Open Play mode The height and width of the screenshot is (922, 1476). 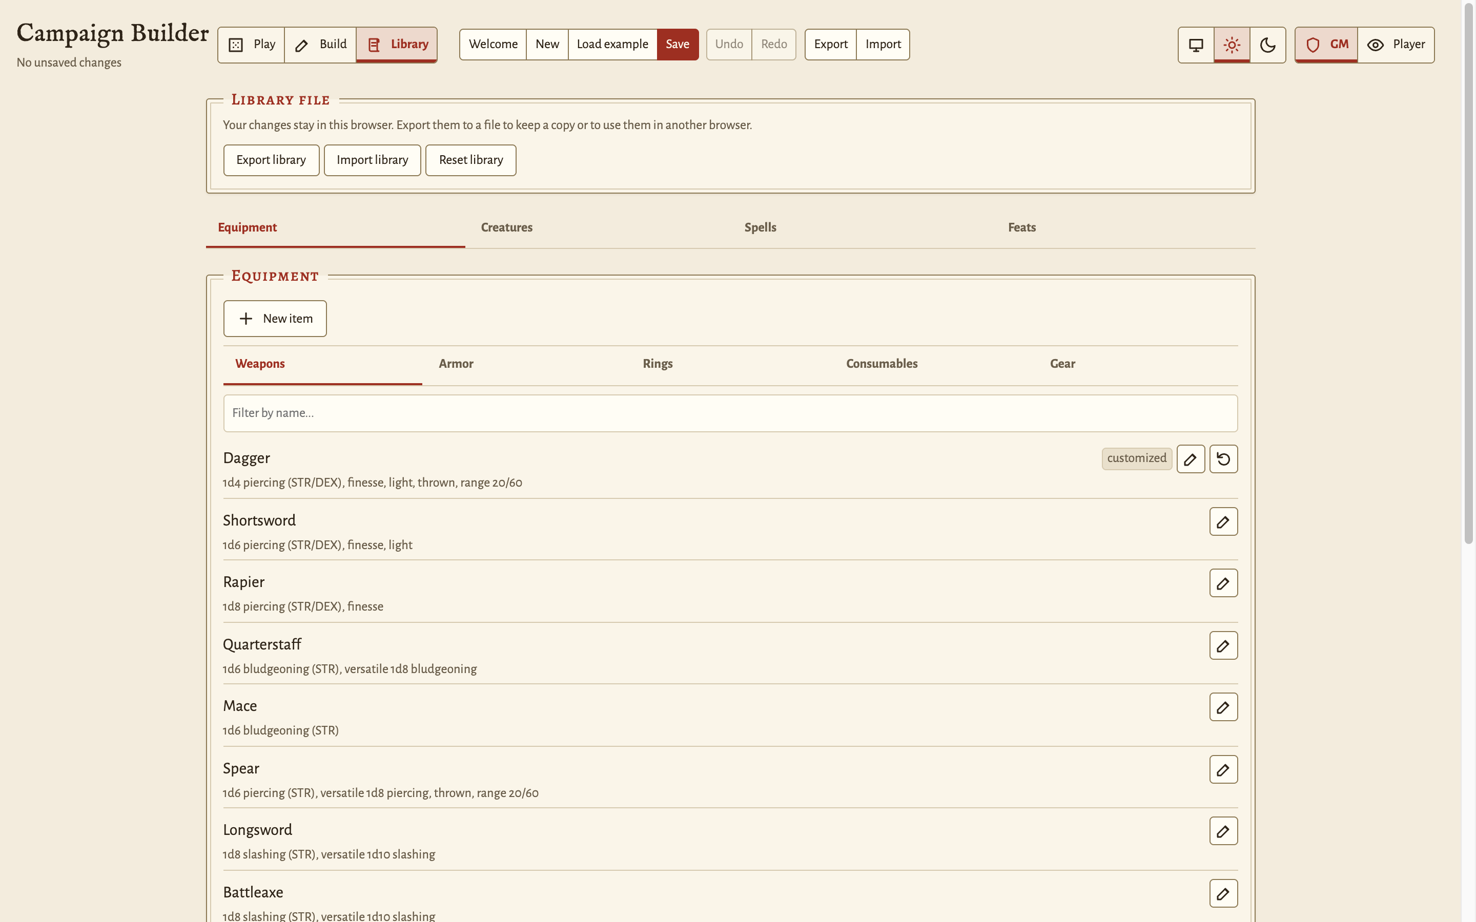click(251, 45)
